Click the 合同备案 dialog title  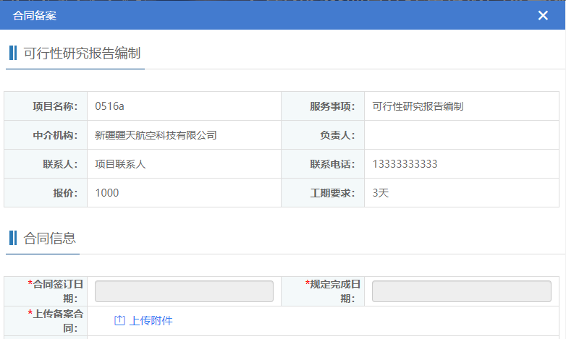pos(35,15)
